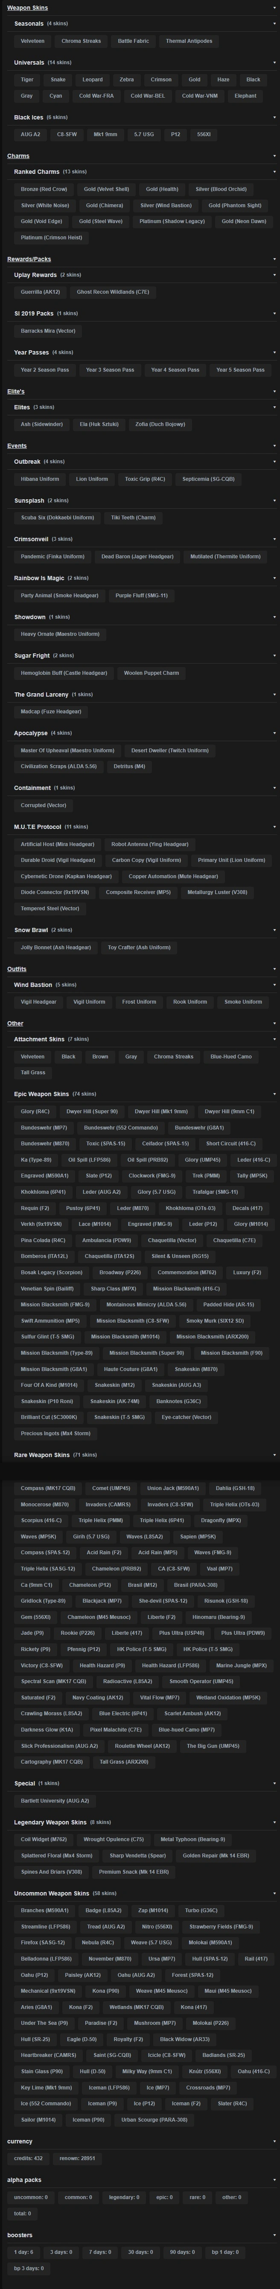Select the Dead Baron (Jager Headgear) item
The width and height of the screenshot is (280, 2289).
point(137,556)
